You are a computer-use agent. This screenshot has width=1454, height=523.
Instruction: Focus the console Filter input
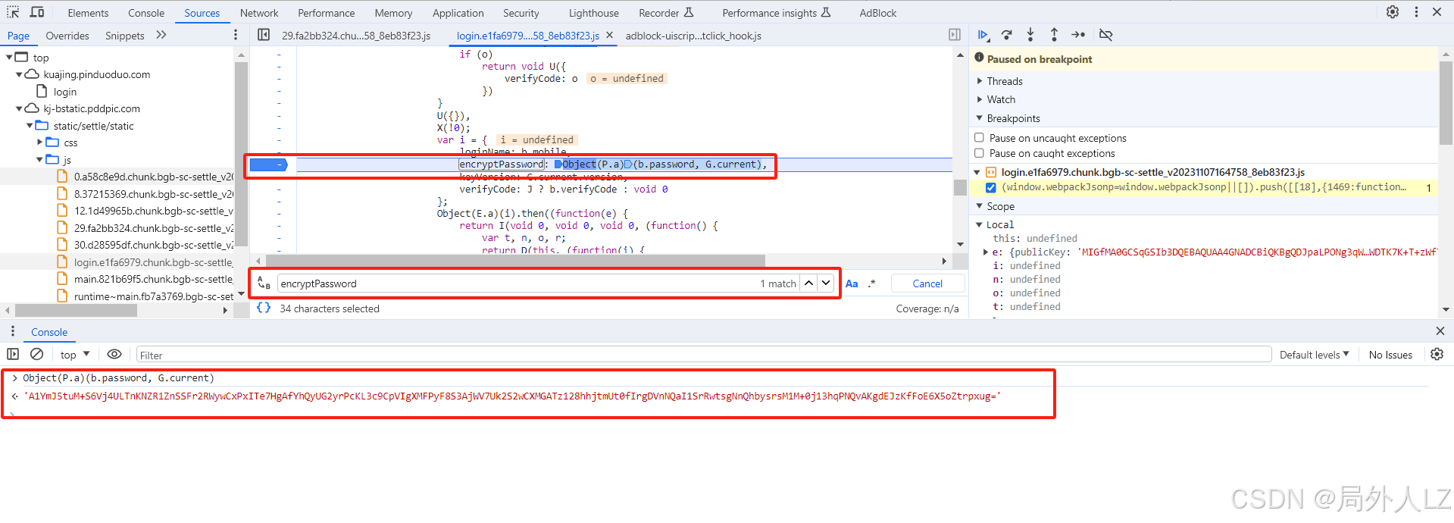703,355
